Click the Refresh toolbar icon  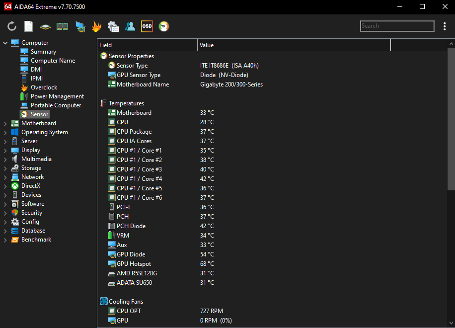(12, 26)
